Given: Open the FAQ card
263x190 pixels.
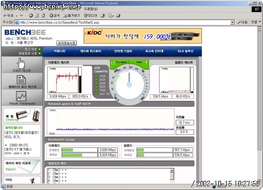Looking at the screenshot, I should 22,180.
